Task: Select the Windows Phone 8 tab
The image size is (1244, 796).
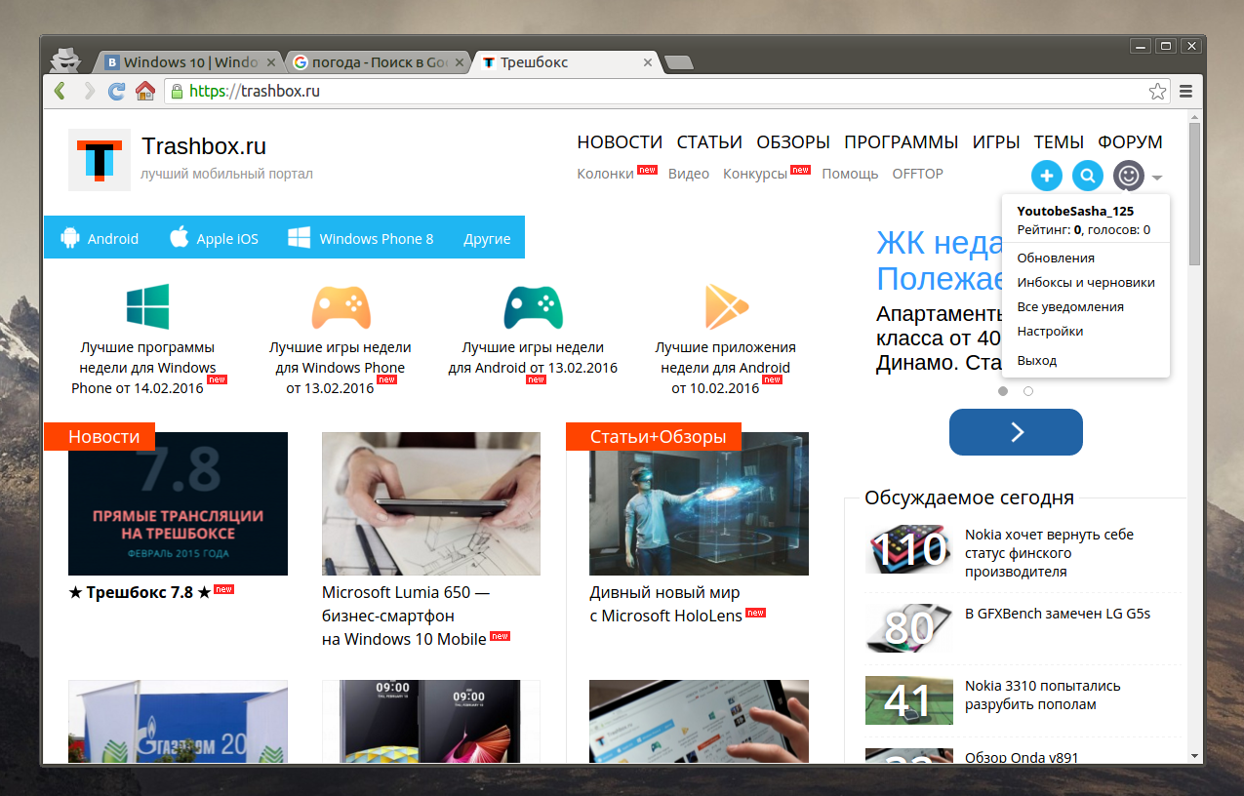Action: 361,238
